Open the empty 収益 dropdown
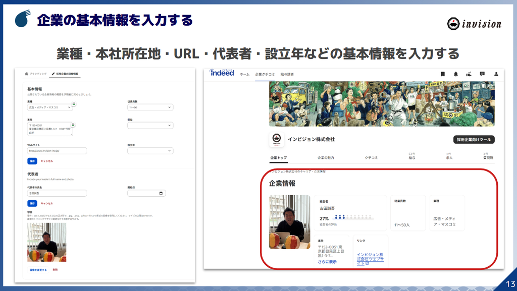This screenshot has width=517, height=291. point(150,126)
